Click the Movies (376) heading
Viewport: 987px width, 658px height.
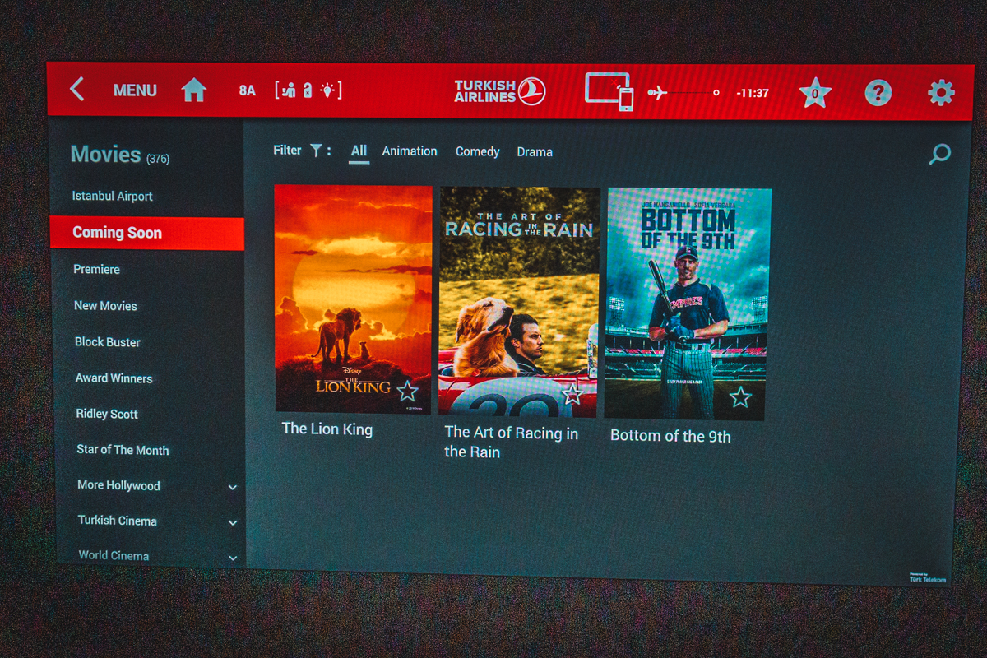click(120, 155)
